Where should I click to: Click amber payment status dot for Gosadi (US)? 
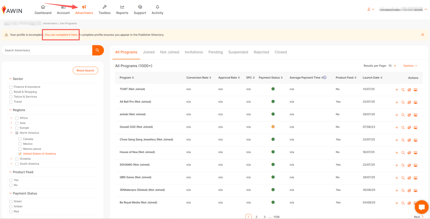pos(273,127)
